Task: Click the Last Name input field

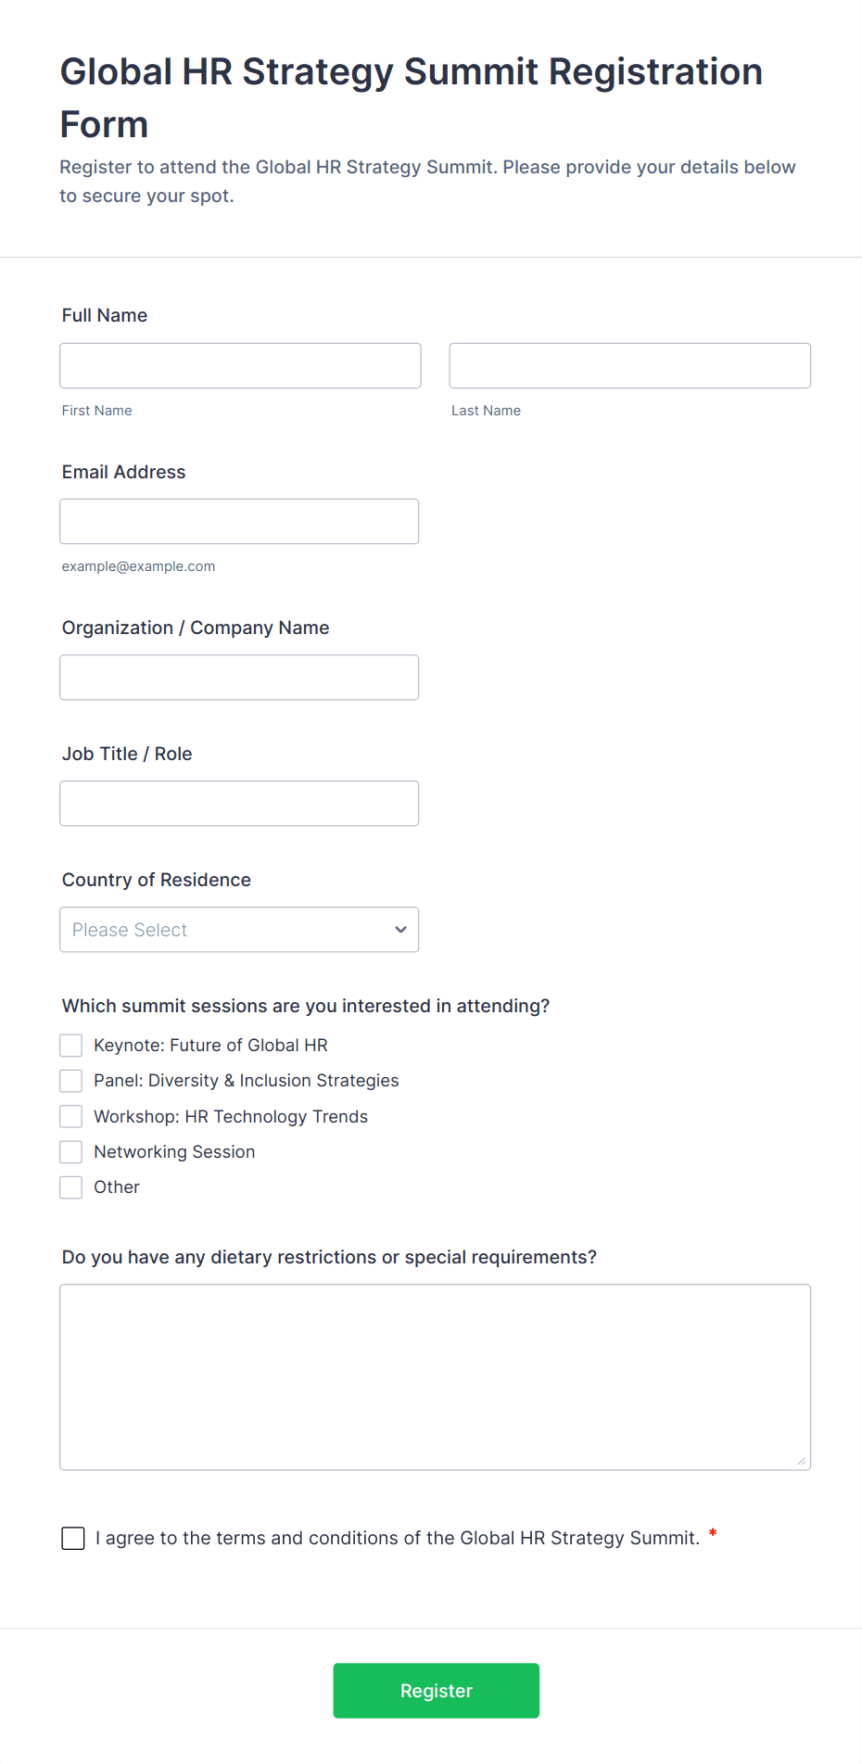Action: point(629,365)
